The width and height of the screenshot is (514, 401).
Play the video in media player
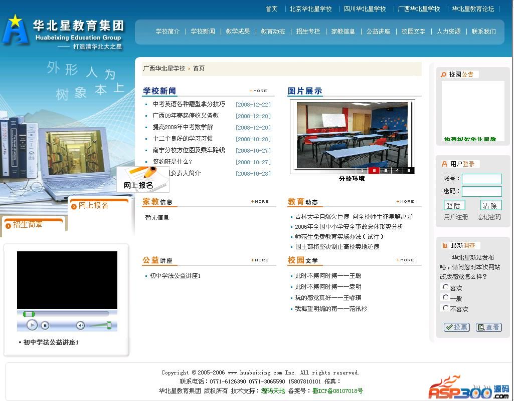tap(32, 325)
